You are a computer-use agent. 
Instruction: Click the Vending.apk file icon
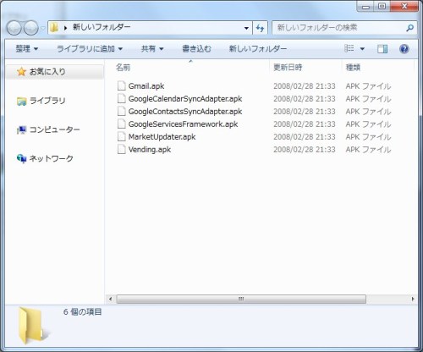coord(121,149)
